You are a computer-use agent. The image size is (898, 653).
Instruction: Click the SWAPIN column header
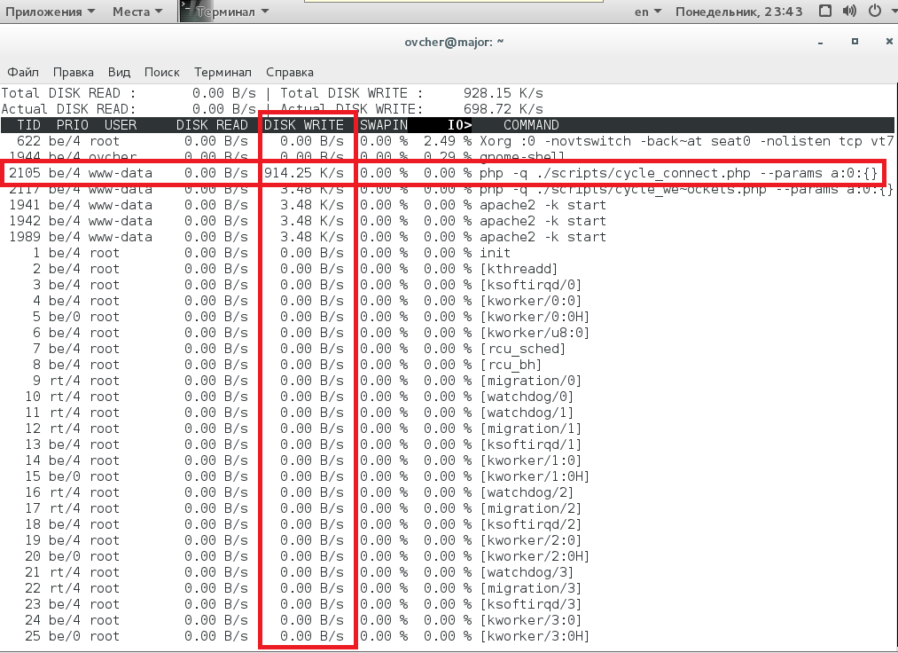click(384, 125)
